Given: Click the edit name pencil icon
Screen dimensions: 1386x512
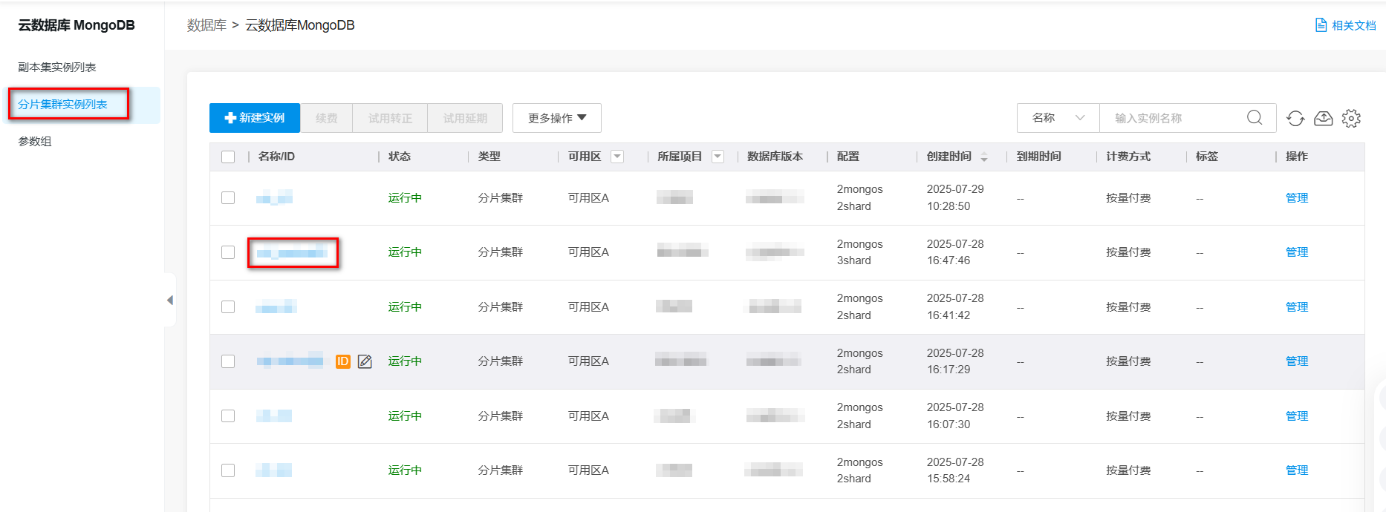Looking at the screenshot, I should pyautogui.click(x=365, y=361).
